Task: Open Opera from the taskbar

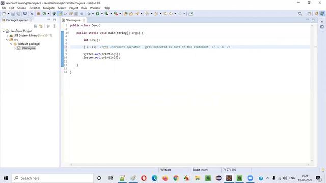Action: 144,178
